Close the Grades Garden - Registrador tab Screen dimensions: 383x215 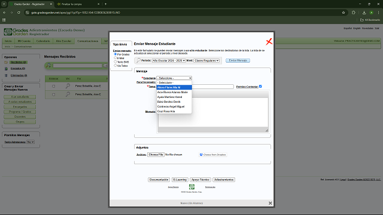51,4
